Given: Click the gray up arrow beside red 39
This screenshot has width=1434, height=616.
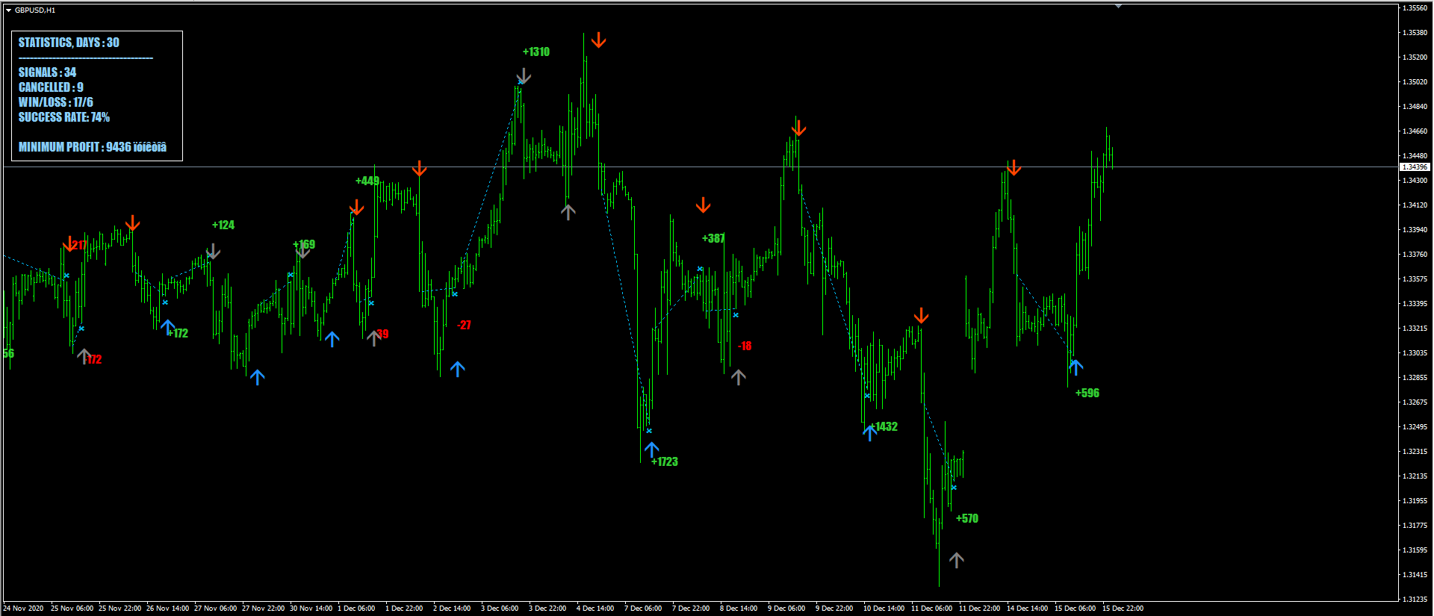Looking at the screenshot, I should tap(373, 338).
